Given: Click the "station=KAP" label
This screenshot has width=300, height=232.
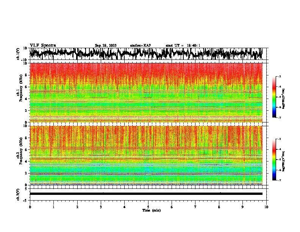Looking at the screenshot, I should (x=141, y=45).
